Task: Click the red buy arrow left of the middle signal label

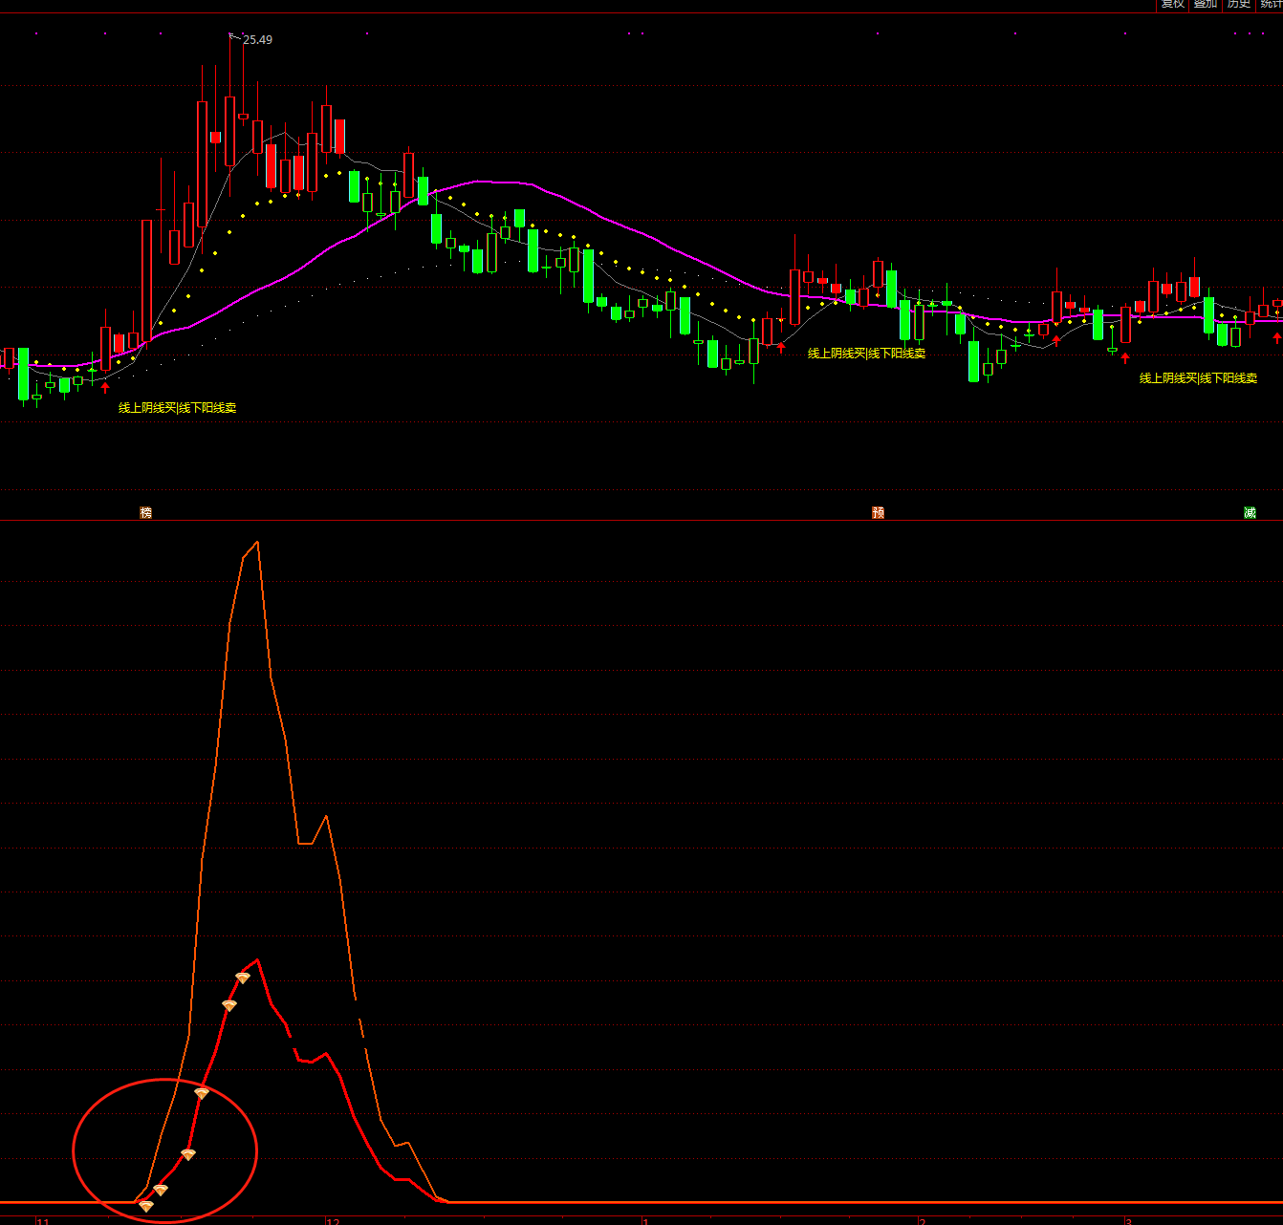Action: (x=781, y=347)
